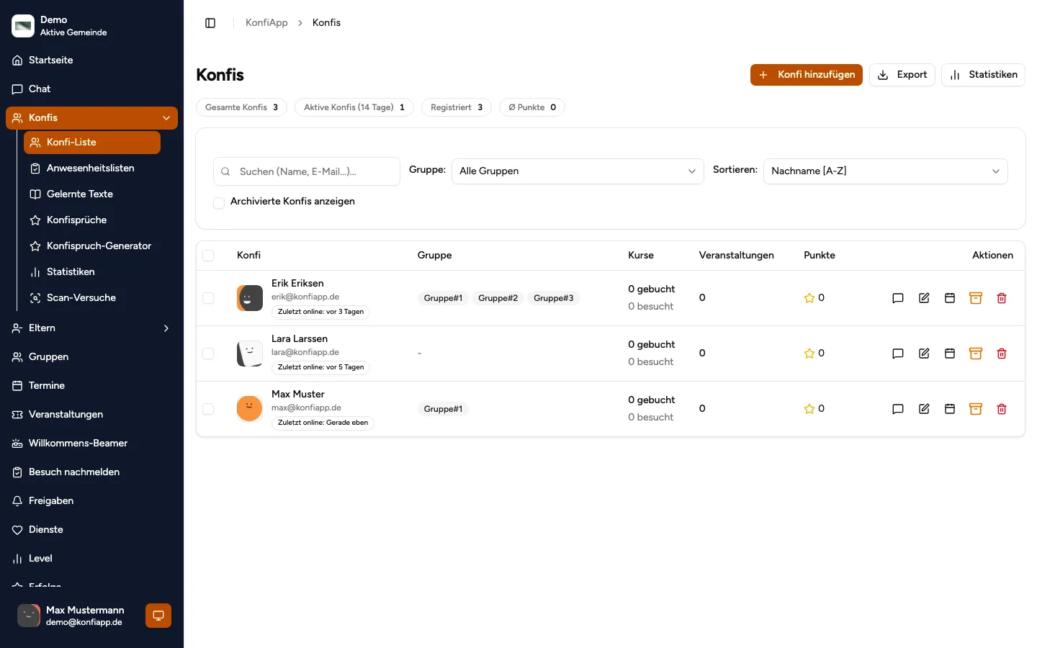Open Scan-Versuche
The image size is (1037, 648).
92,298
